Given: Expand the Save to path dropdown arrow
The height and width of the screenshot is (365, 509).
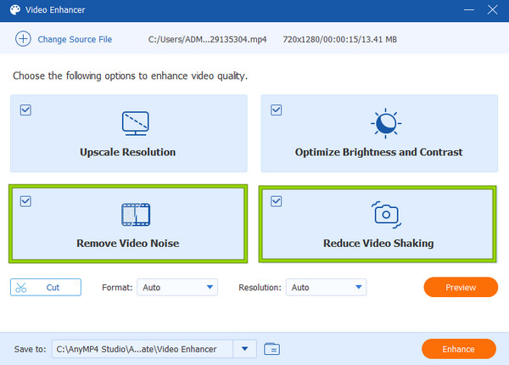Looking at the screenshot, I should click(245, 349).
